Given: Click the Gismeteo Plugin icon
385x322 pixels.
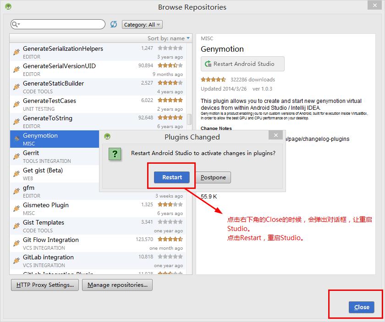Looking at the screenshot, I should [16, 209].
